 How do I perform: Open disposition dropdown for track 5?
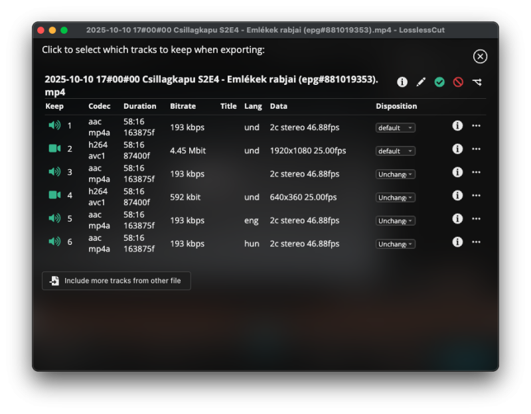point(395,221)
